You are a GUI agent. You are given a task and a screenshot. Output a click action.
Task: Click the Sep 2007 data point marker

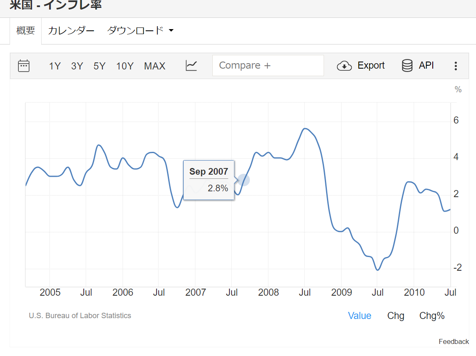pyautogui.click(x=244, y=180)
